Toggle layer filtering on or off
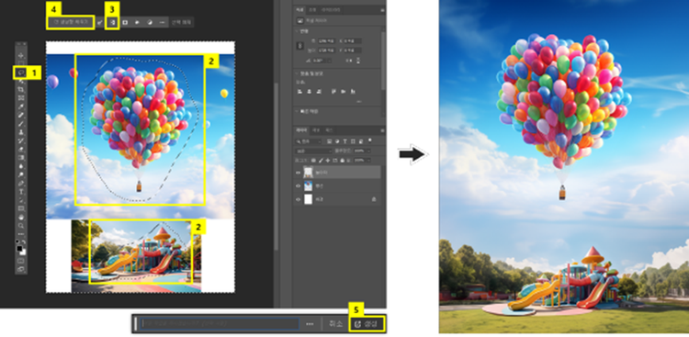 point(370,140)
